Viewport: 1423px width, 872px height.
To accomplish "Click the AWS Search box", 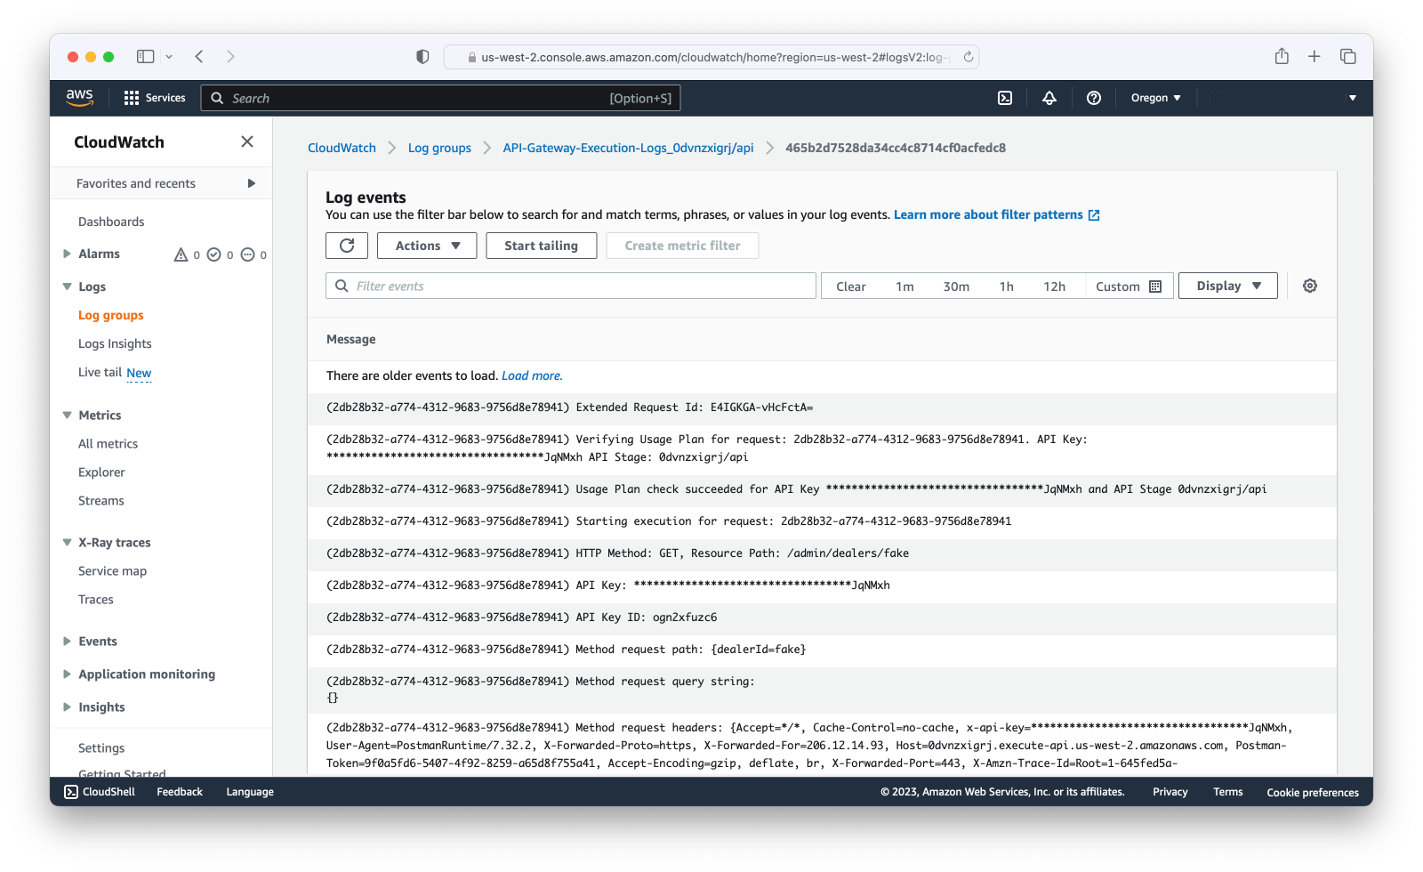I will (441, 98).
